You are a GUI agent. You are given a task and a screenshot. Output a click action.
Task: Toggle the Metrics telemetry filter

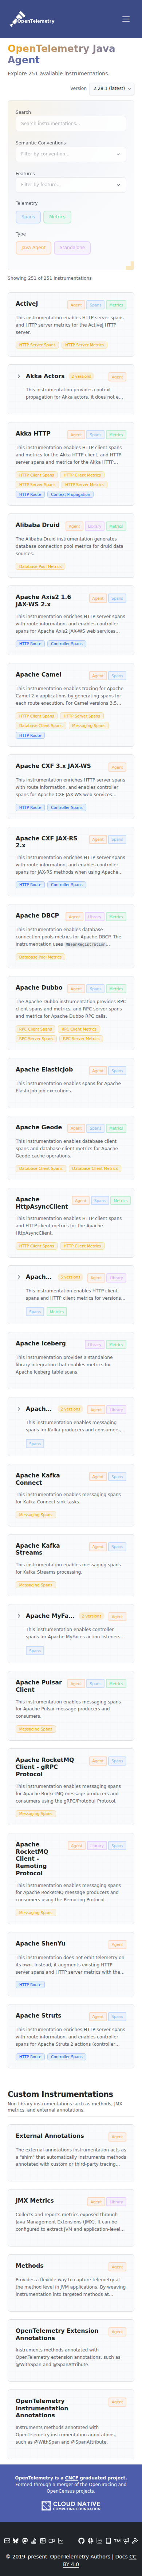[x=56, y=217]
